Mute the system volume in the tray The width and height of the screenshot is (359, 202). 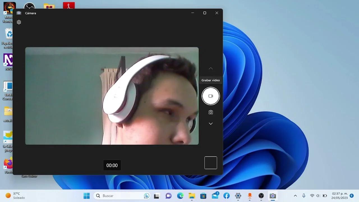tap(318, 196)
